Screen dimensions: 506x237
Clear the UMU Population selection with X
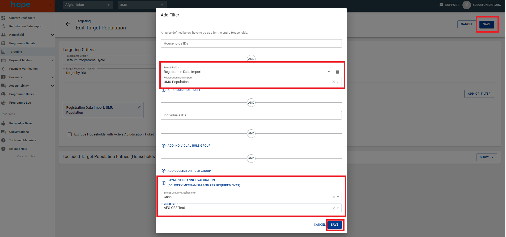(x=333, y=82)
